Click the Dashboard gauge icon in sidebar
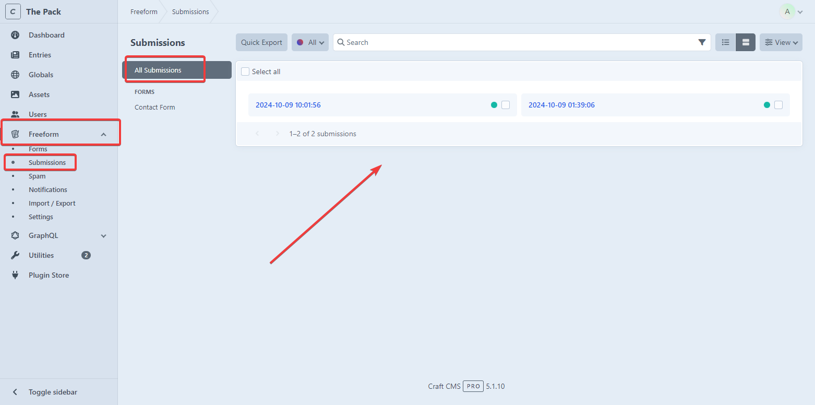The height and width of the screenshot is (405, 815). [x=15, y=35]
